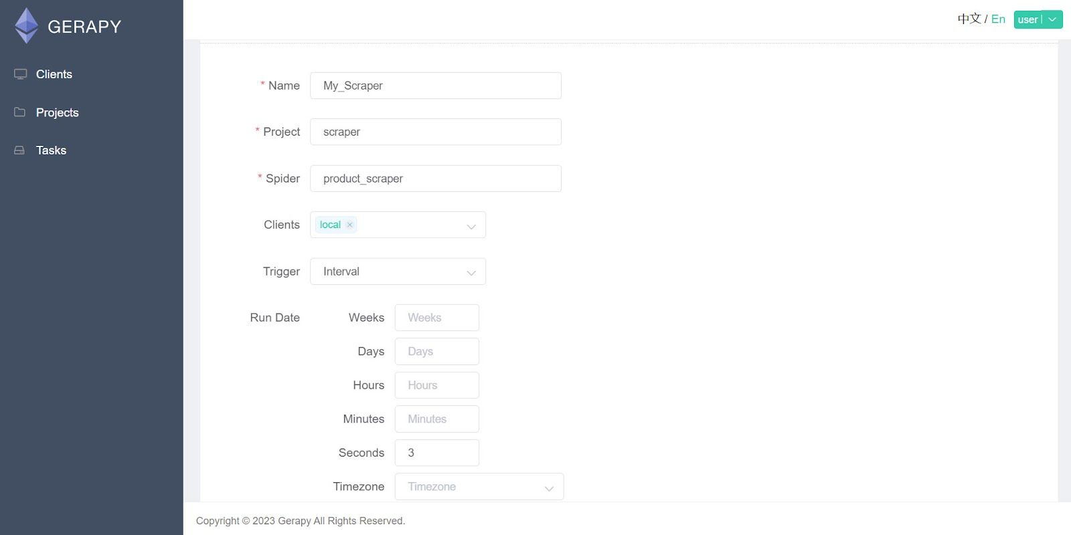Image resolution: width=1071 pixels, height=535 pixels.
Task: Click the GERAPY title text
Action: click(84, 27)
